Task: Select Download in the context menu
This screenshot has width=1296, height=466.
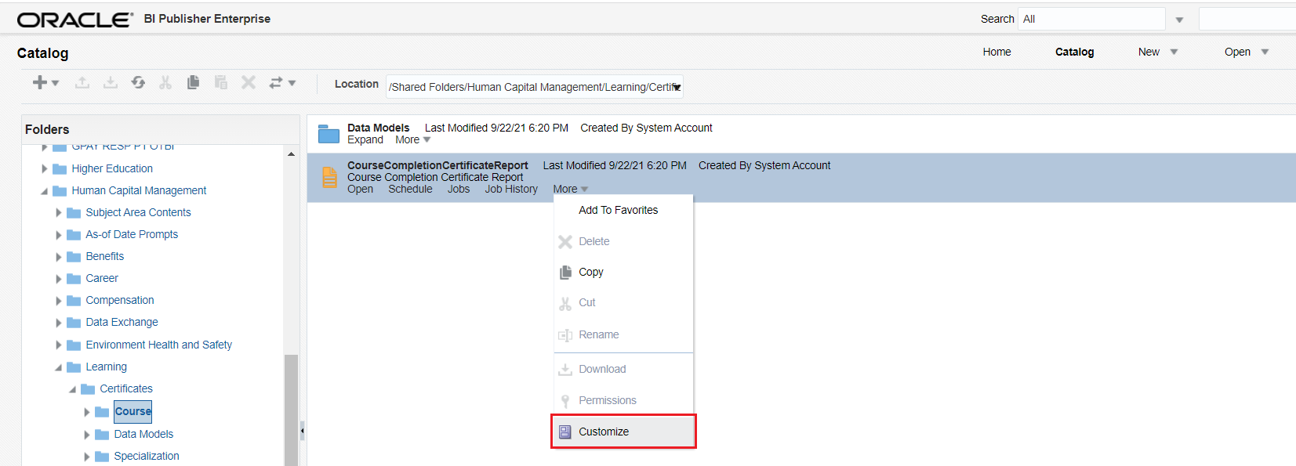Action: click(x=624, y=369)
